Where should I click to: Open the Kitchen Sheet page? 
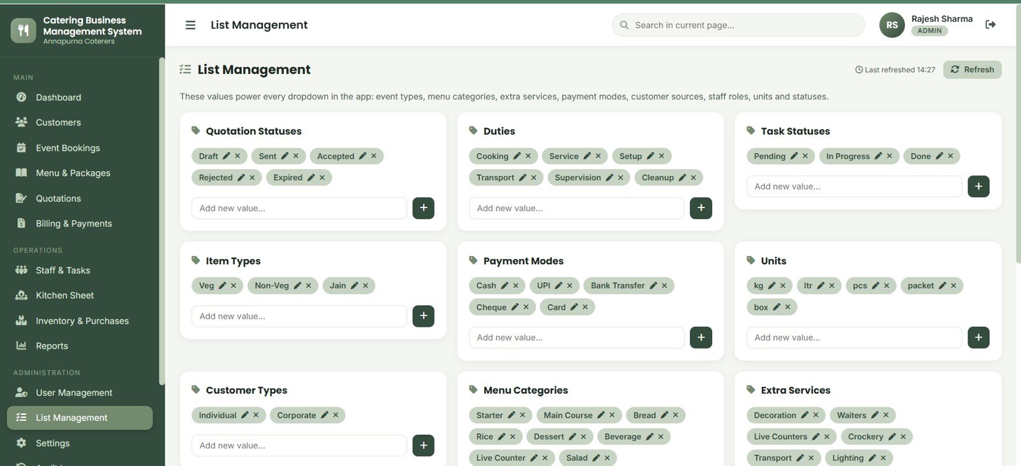[x=80, y=296]
